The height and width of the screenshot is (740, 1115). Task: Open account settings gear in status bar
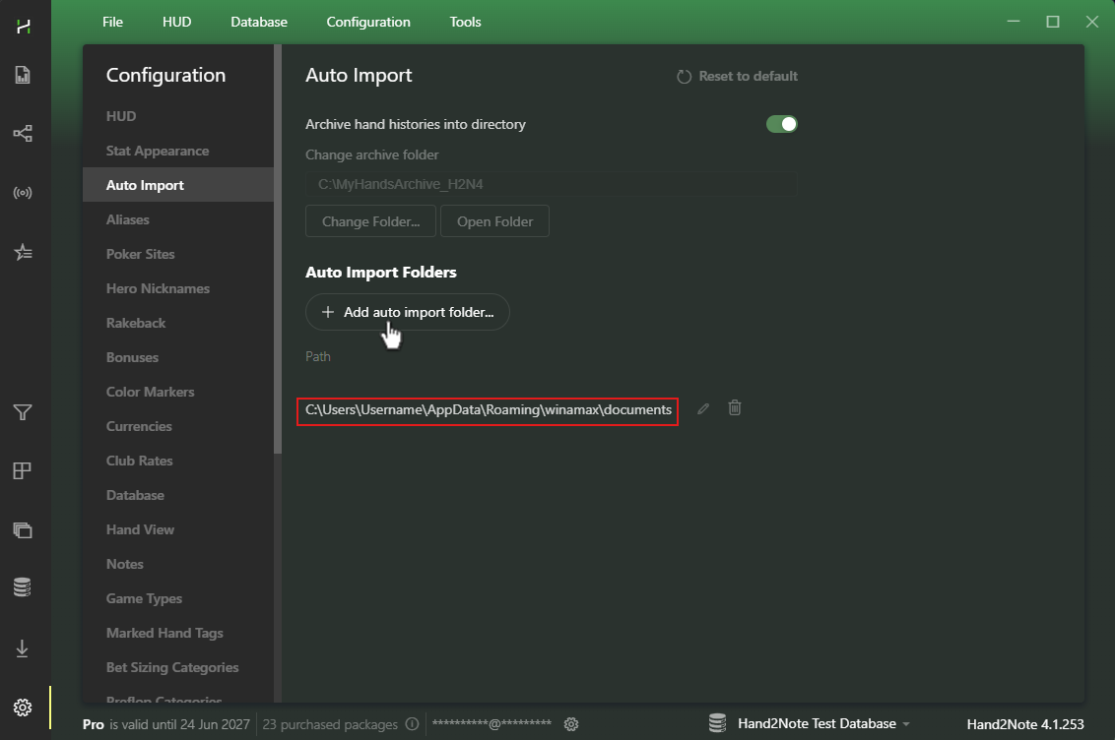click(x=571, y=723)
